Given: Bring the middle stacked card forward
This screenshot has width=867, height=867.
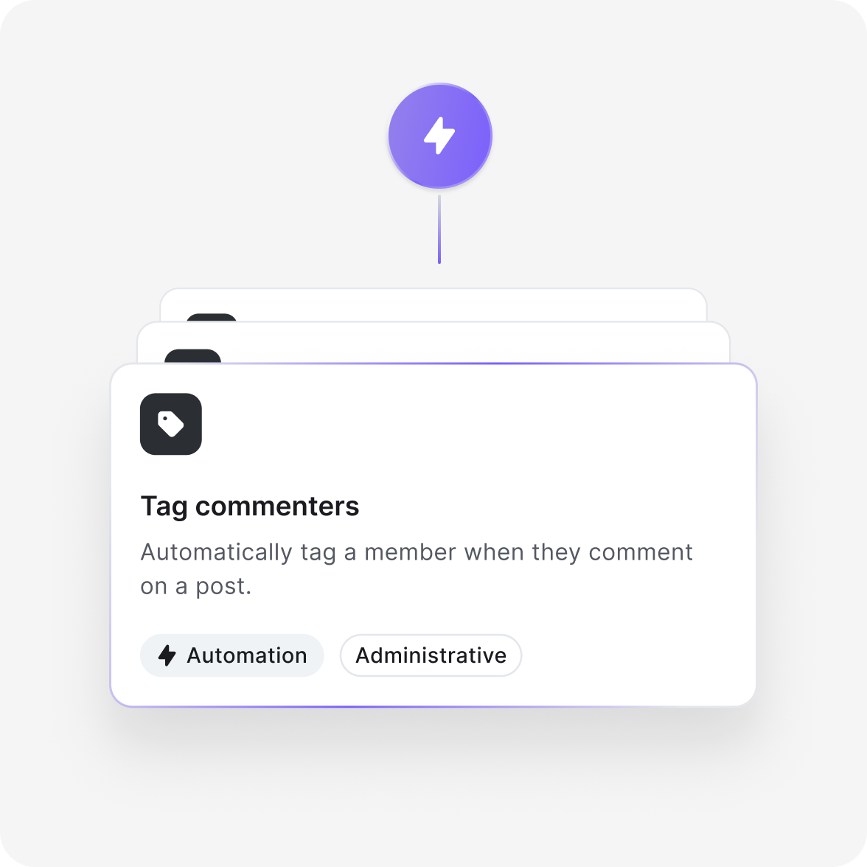Looking at the screenshot, I should pos(433,342).
